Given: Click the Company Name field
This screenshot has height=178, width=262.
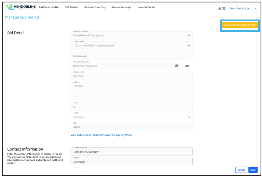Looking at the screenshot, I should pyautogui.click(x=131, y=152).
